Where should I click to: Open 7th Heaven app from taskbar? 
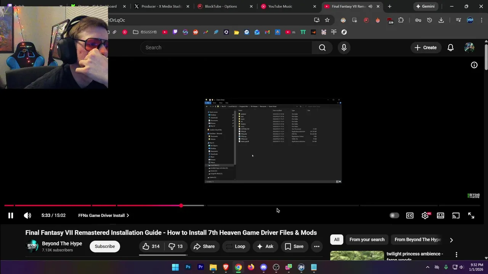pos(301,267)
